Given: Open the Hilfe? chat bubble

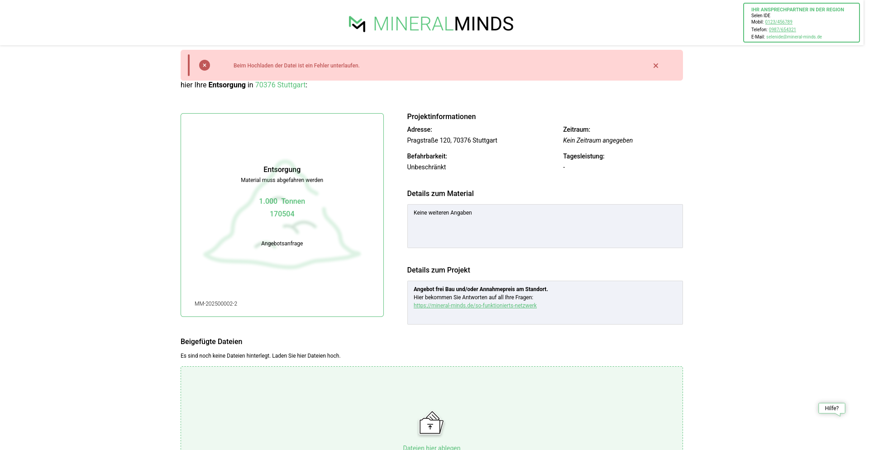Looking at the screenshot, I should pos(831,408).
